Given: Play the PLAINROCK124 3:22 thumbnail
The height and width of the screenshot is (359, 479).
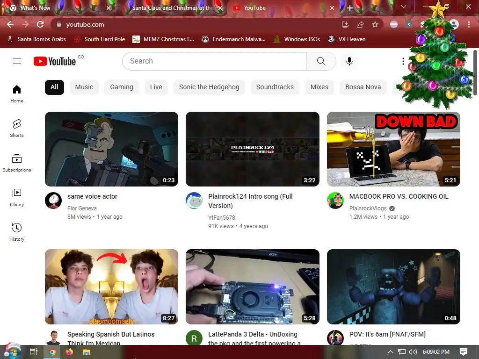Looking at the screenshot, I should [x=252, y=149].
